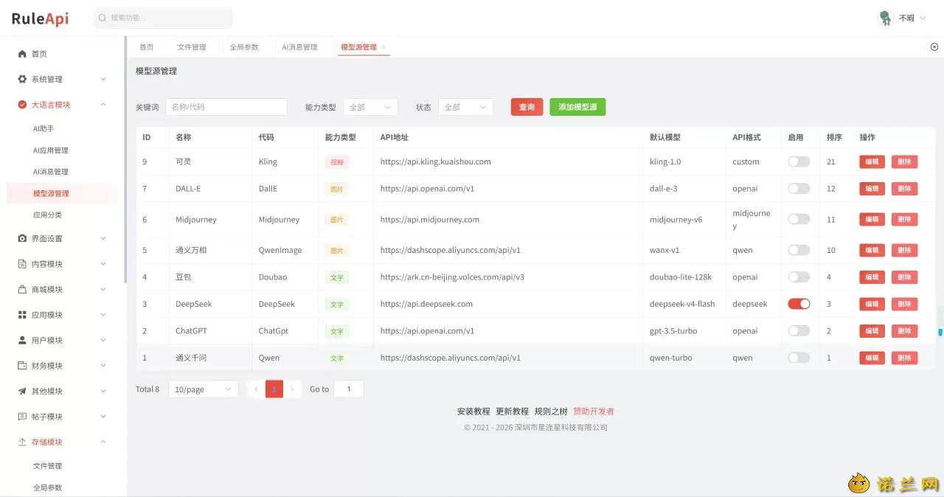Disable the DeepSeek enable switch

click(x=799, y=304)
